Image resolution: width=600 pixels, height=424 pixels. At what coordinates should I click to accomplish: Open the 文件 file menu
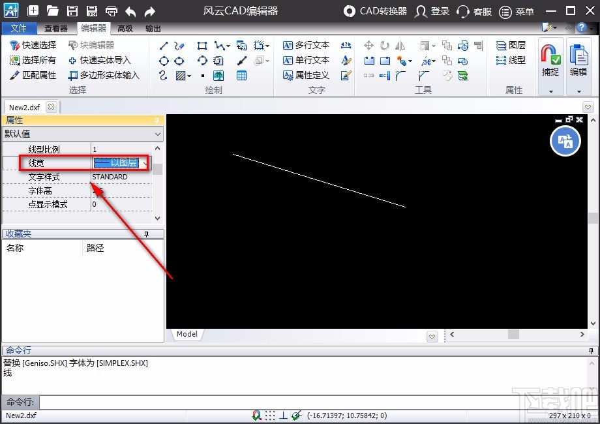19,28
